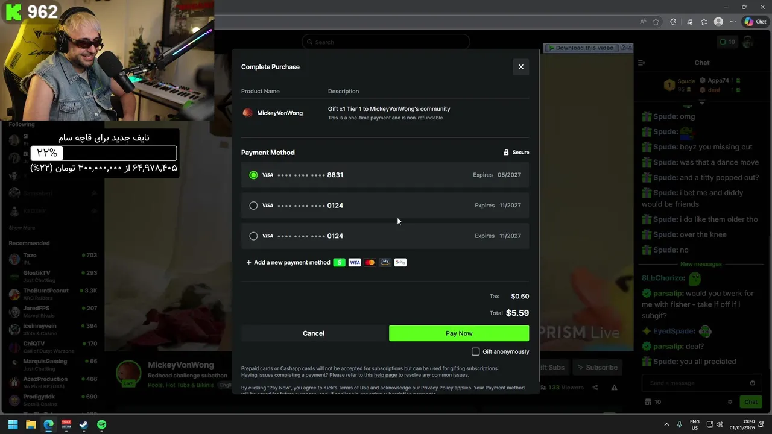Click the Pools, Hot Tubs & Bikinis category

180,385
